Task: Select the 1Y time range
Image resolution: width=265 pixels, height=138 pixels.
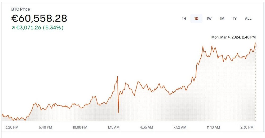Action: [235, 19]
